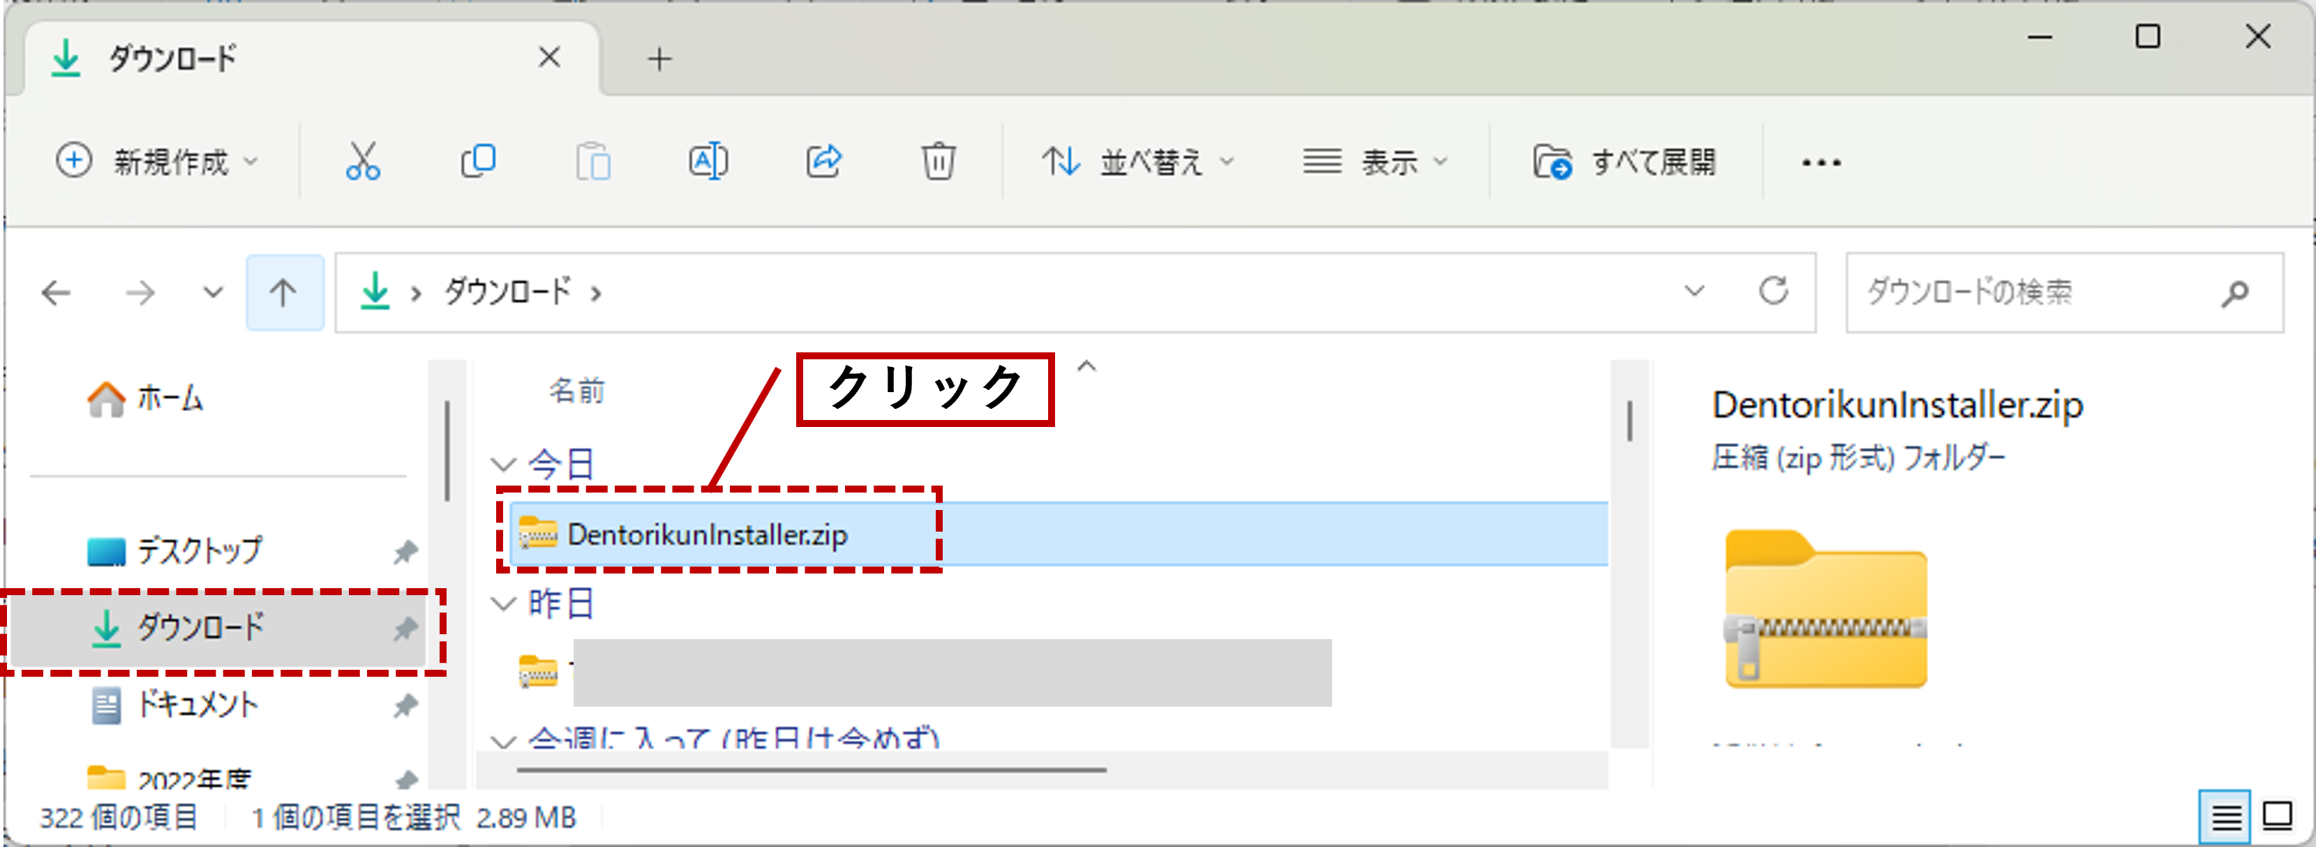Maximize the Explorer window

2148,37
